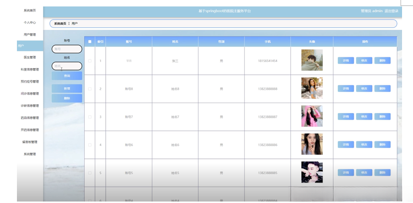Expand 诊断信息管理 sidebar menu

pos(30,106)
